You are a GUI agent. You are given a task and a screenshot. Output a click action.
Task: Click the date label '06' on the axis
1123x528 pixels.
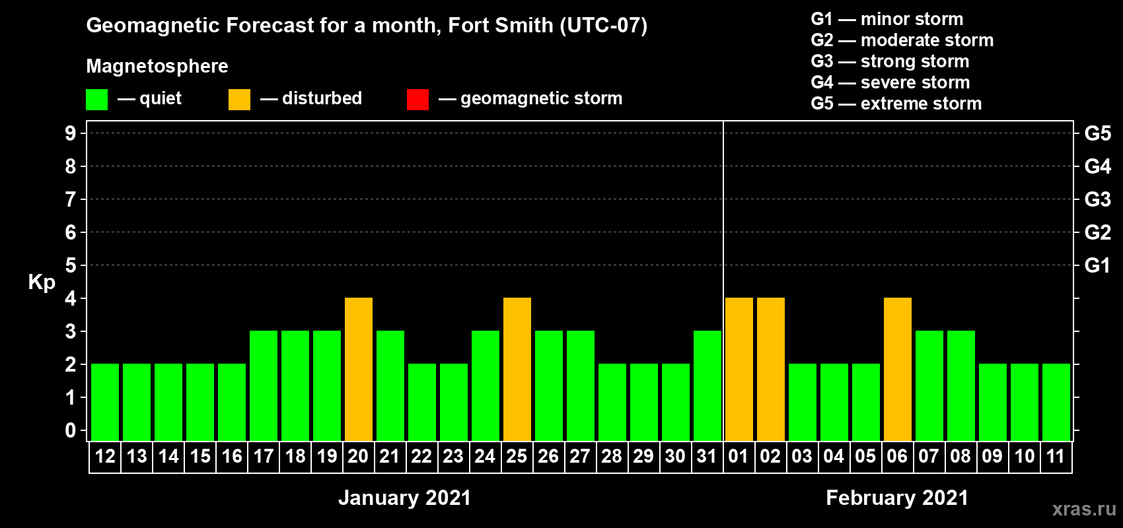coord(898,456)
